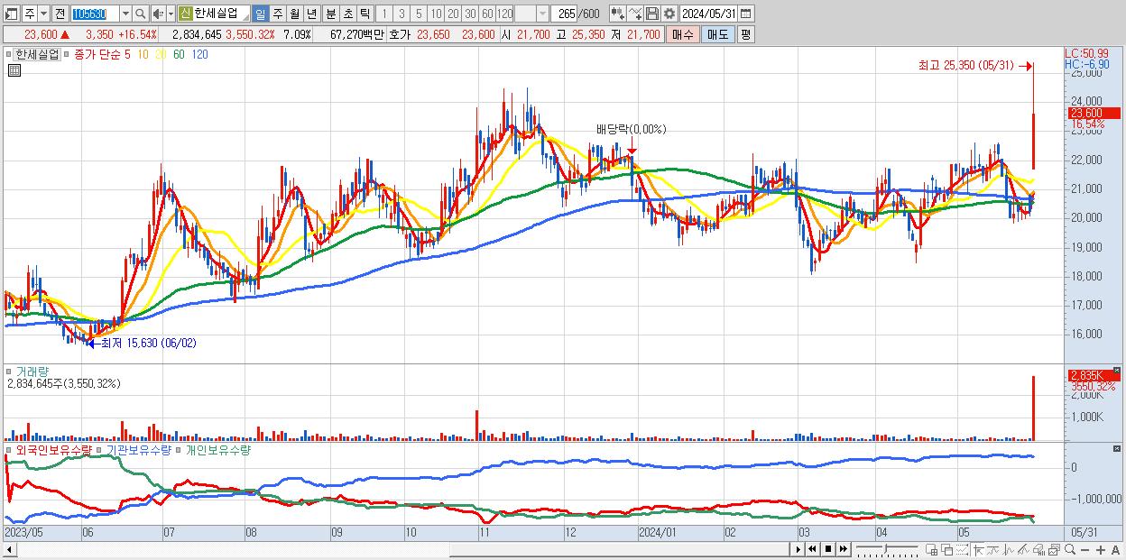The height and width of the screenshot is (560, 1126).
Task: Click the line-chart edit toolbar icon
Action: coord(634,14)
